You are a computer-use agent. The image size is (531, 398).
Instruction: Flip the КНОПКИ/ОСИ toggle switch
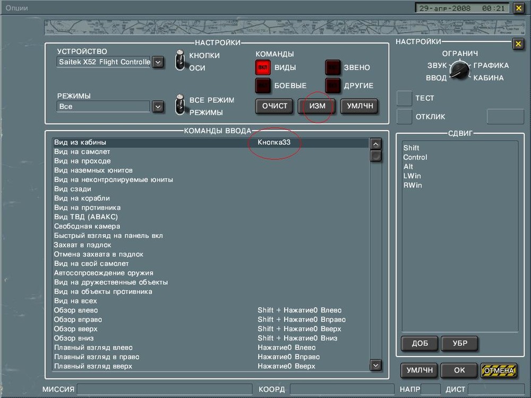(181, 62)
